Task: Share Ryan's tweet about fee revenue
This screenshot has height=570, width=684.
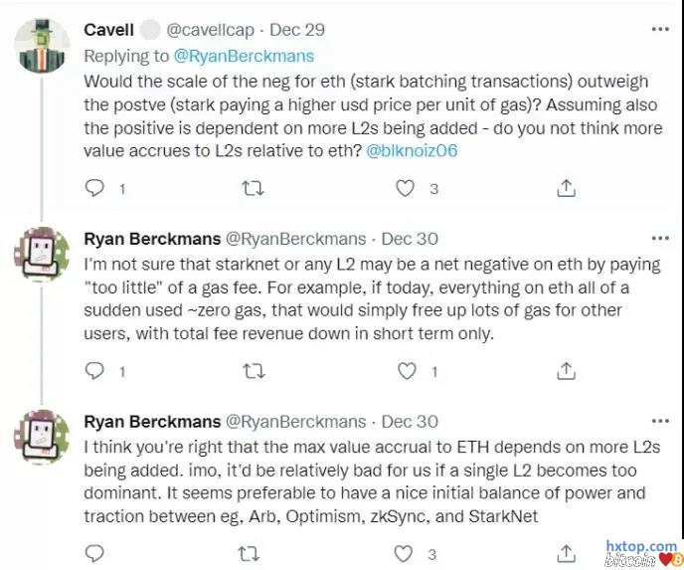Action: pyautogui.click(x=566, y=371)
